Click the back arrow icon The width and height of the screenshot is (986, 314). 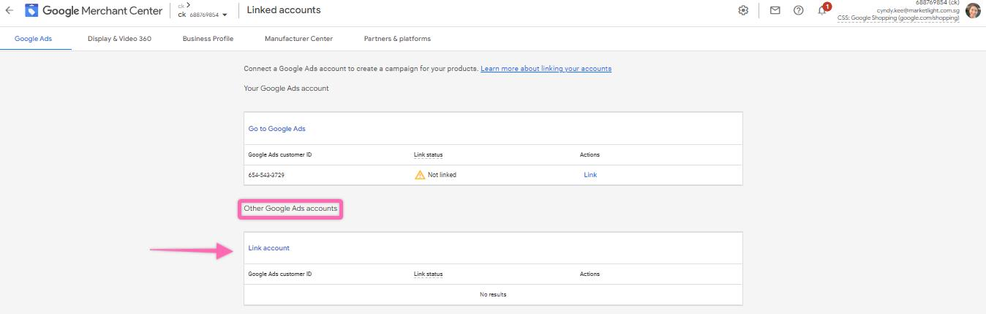pos(10,11)
